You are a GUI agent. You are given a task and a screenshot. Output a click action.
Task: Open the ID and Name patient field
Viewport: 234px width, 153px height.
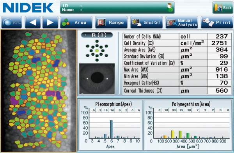pos(117,8)
